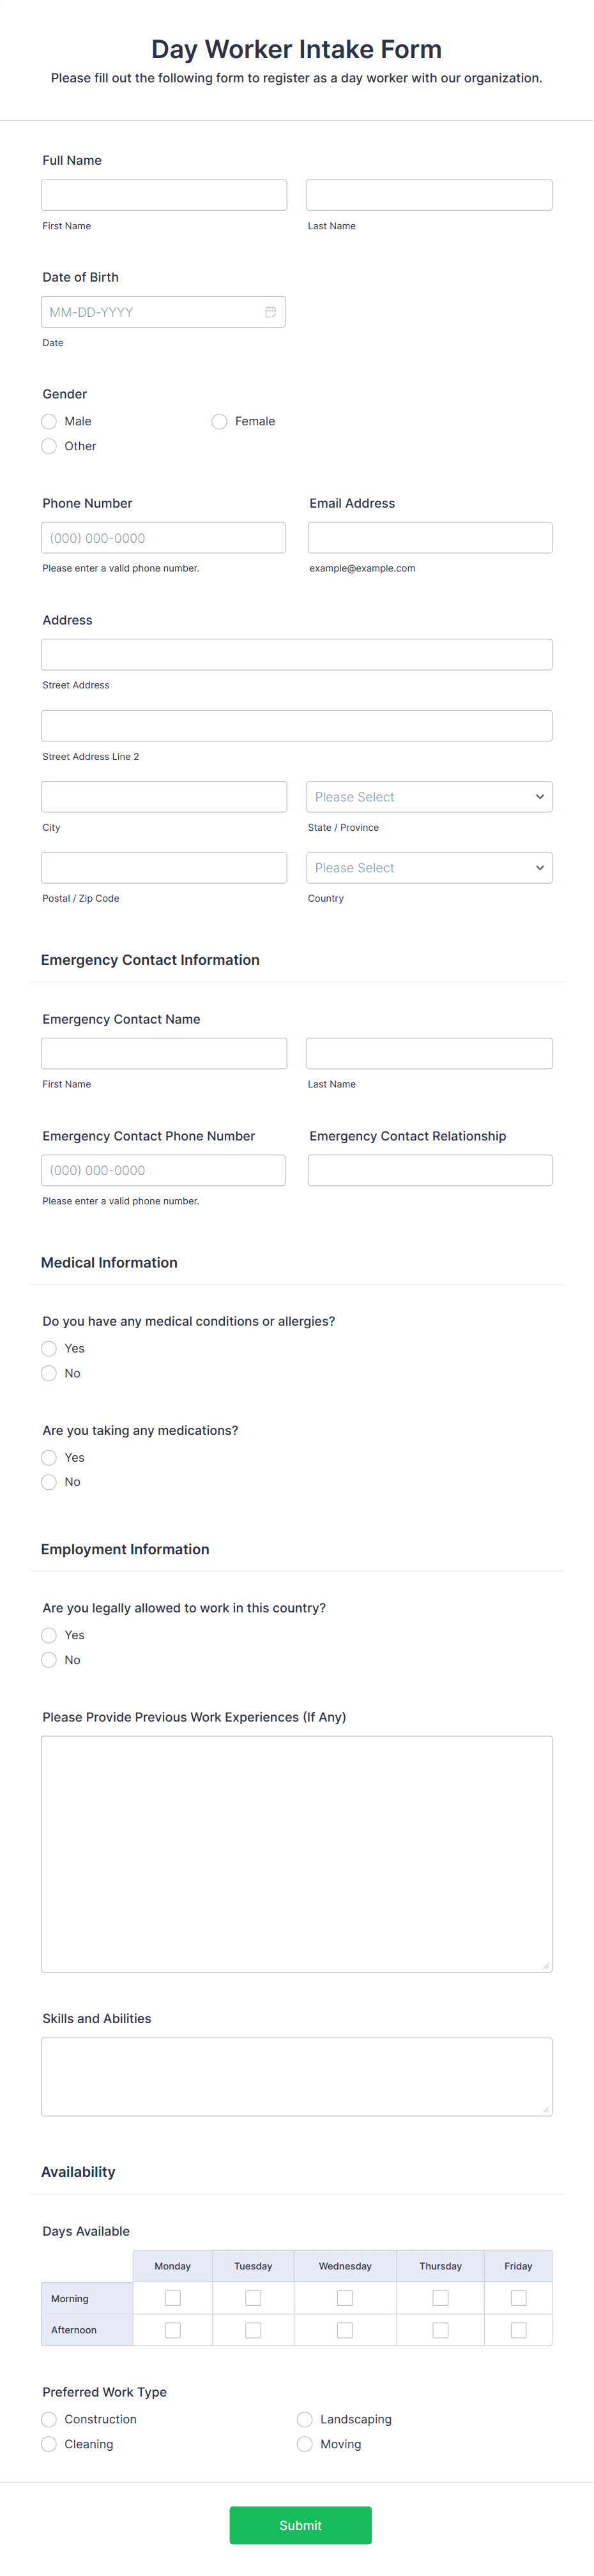Viewport: 594px width, 2576px height.
Task: Open the date picker calendar icon
Action: (270, 311)
